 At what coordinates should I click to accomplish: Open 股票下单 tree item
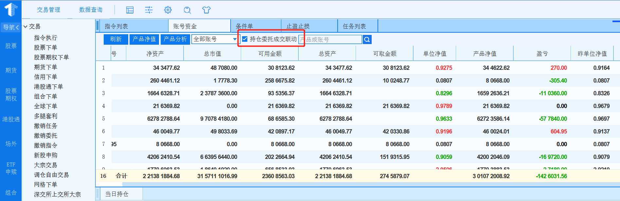45,48
